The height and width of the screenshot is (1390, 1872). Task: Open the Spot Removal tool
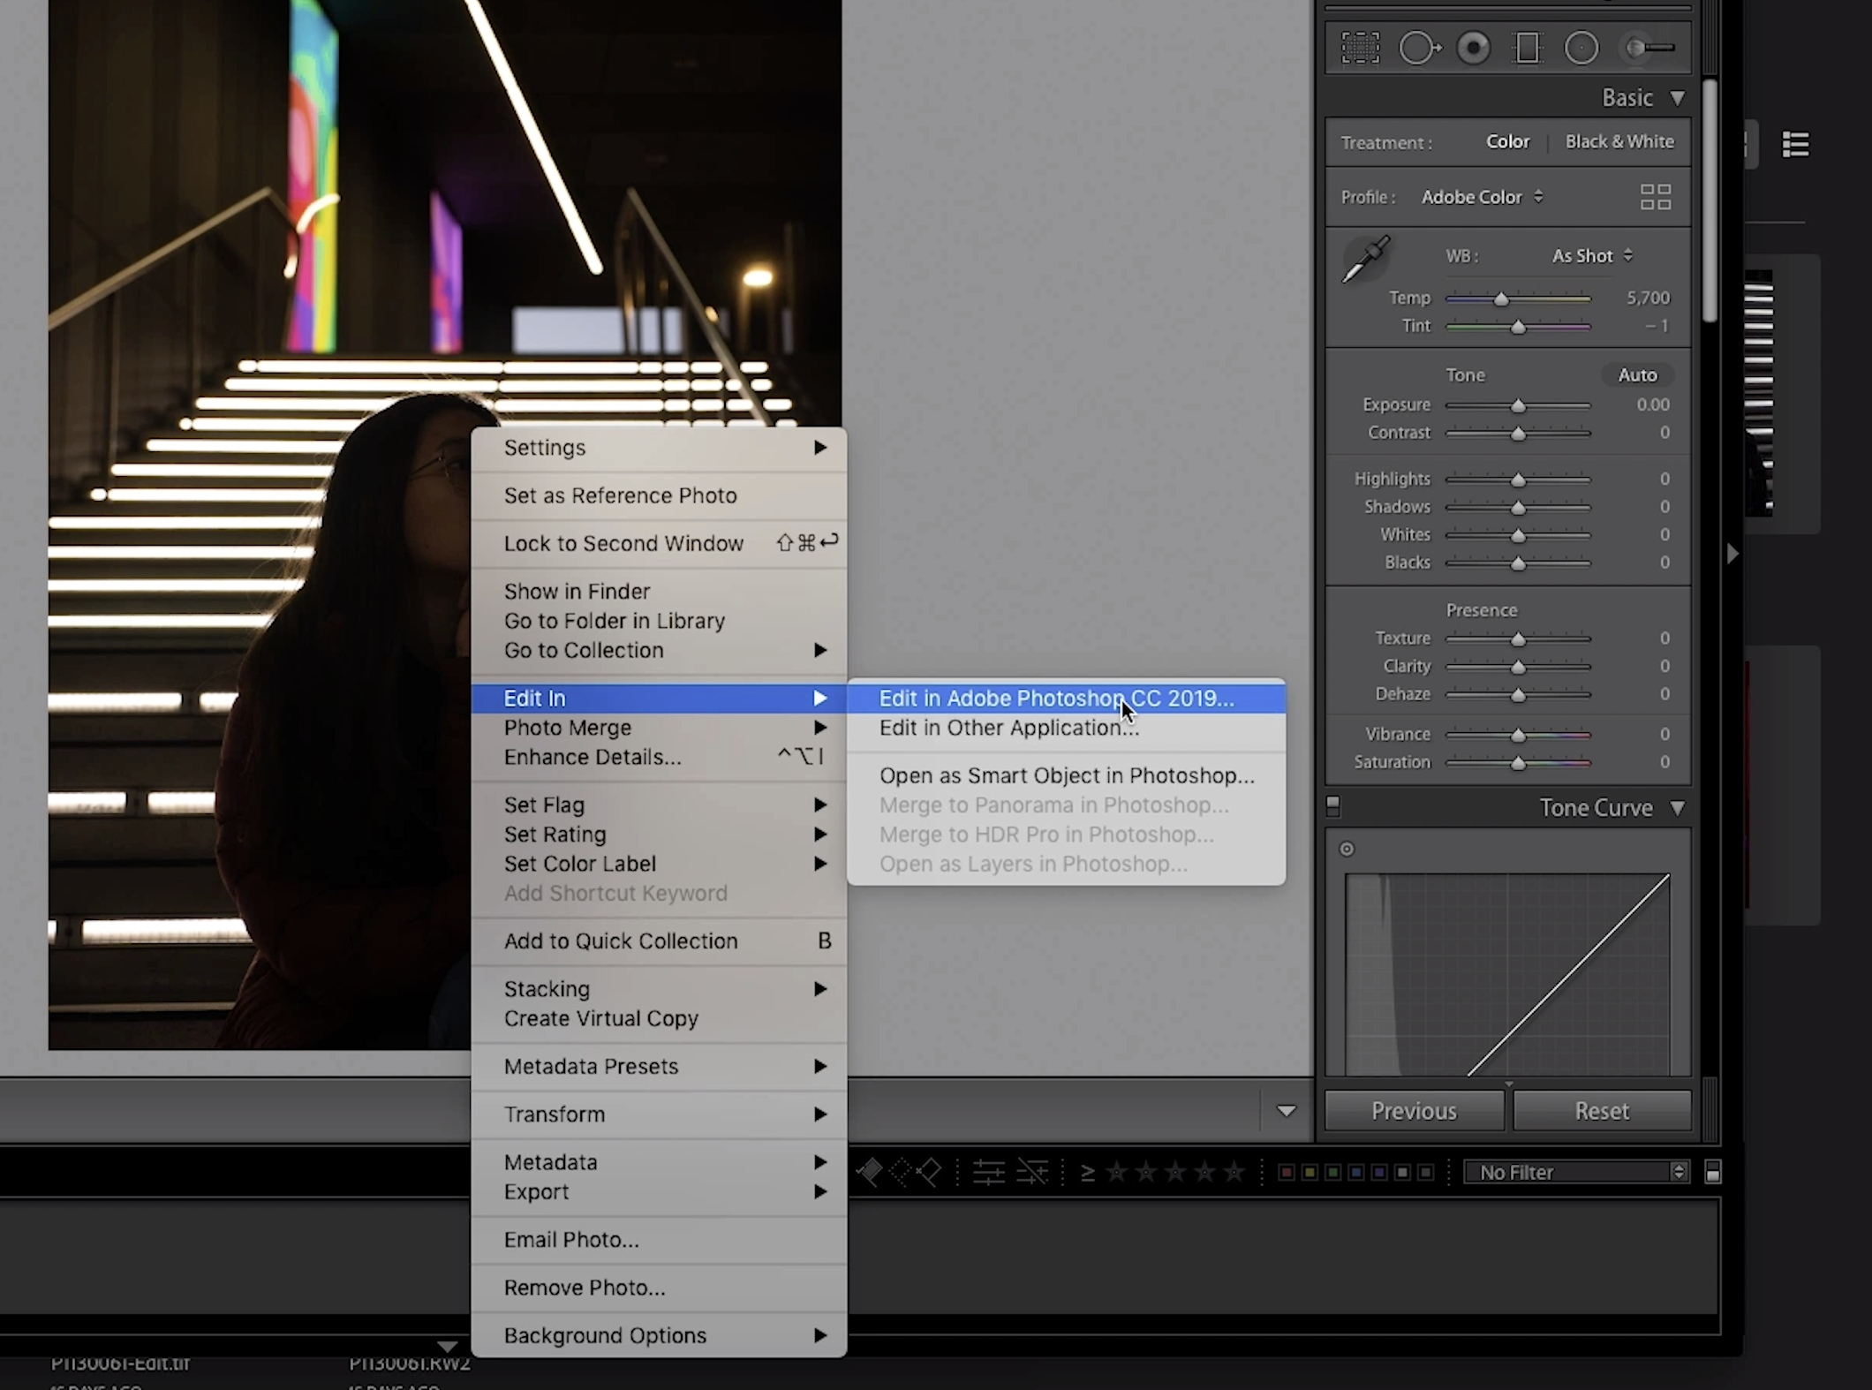click(1420, 47)
